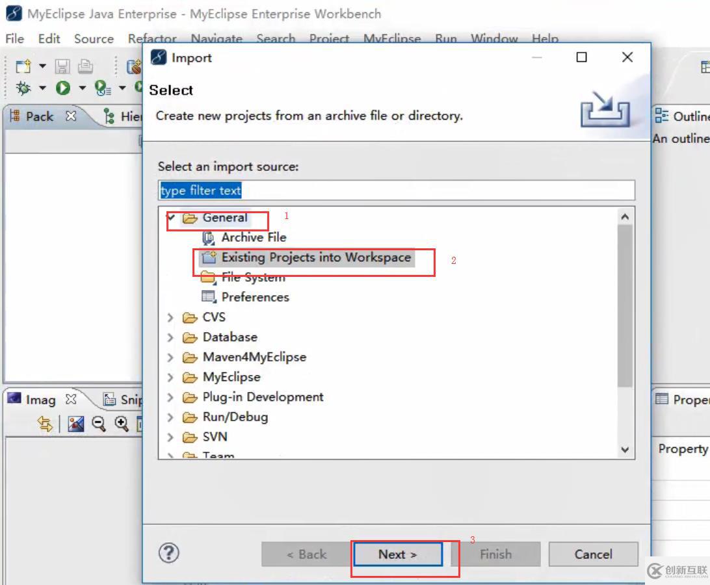Click the import list scrollbar thumb
This screenshot has width=710, height=585.
pyautogui.click(x=625, y=306)
